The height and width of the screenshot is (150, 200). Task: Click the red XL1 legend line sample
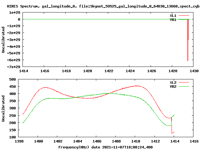[x=184, y=16]
